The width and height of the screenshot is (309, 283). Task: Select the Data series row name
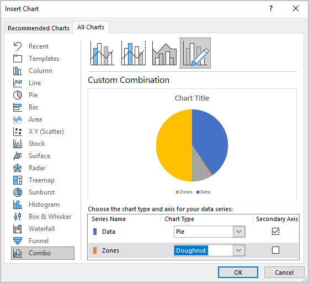(x=109, y=232)
